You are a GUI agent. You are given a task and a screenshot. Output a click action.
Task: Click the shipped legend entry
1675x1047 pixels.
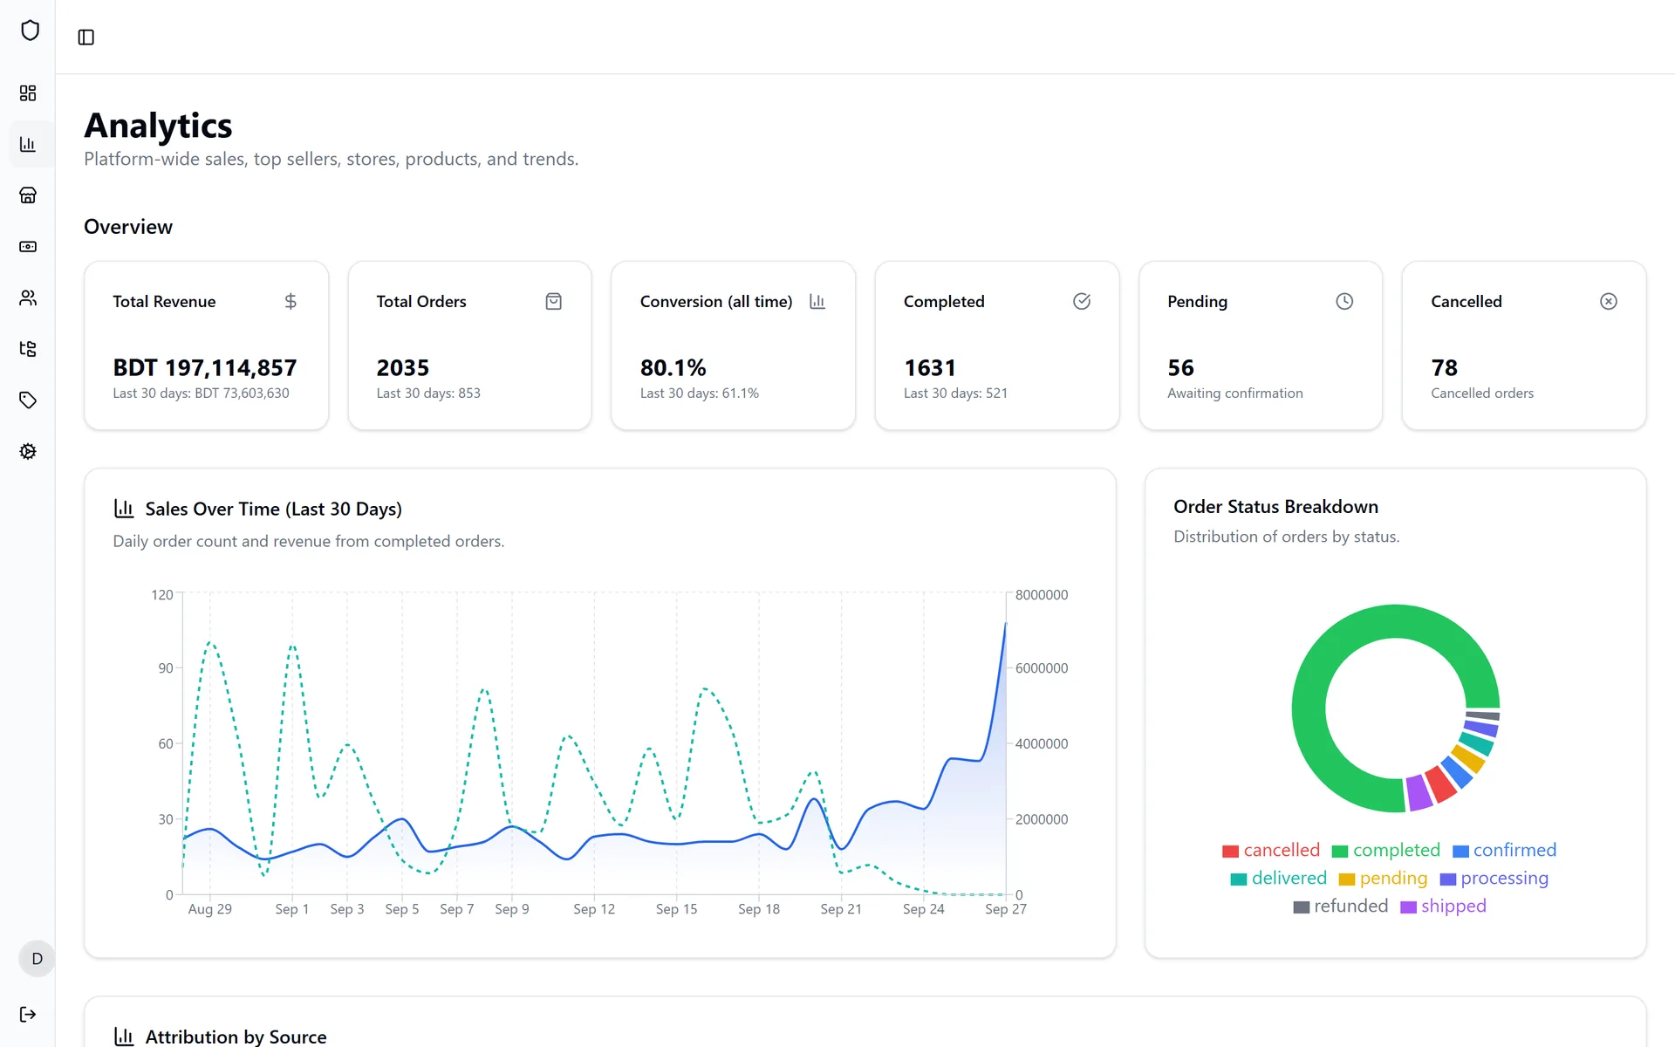coord(1443,906)
